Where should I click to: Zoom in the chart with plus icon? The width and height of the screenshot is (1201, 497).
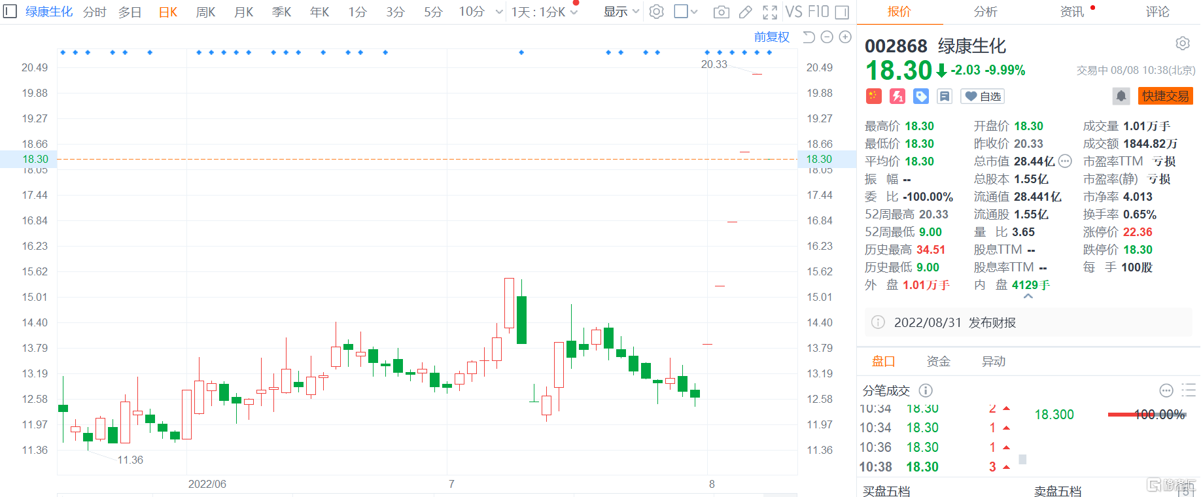coord(845,37)
